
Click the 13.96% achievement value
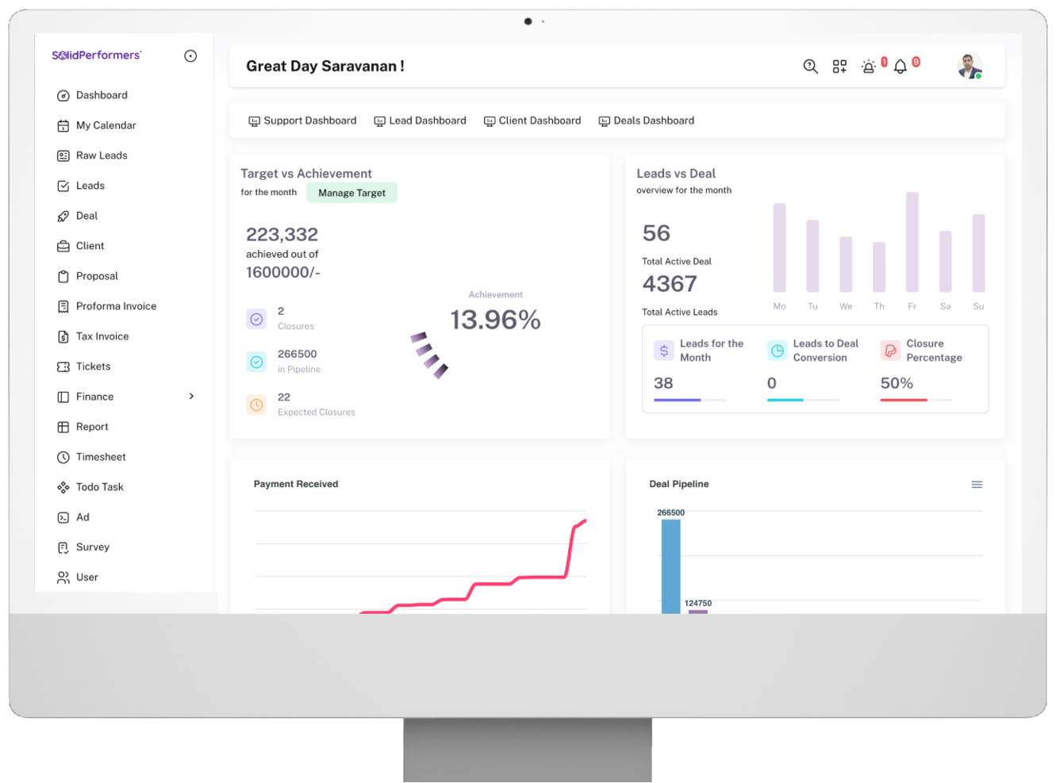495,320
